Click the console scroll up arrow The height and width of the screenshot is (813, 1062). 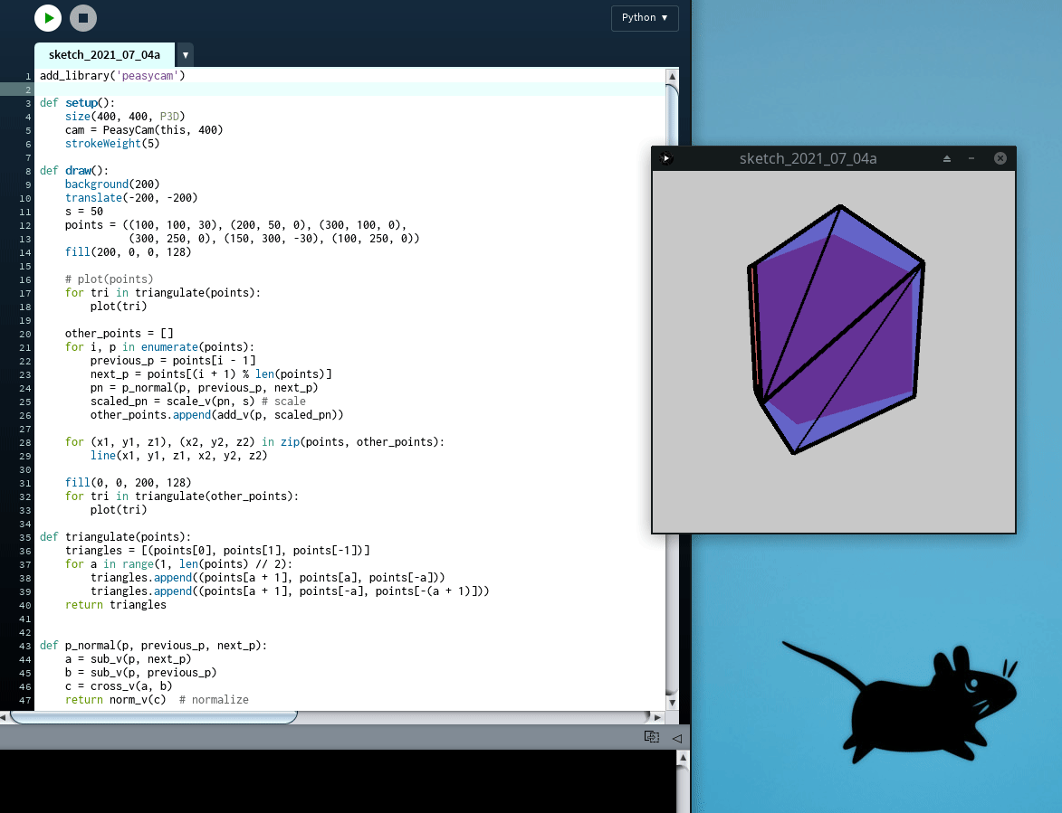tap(683, 758)
